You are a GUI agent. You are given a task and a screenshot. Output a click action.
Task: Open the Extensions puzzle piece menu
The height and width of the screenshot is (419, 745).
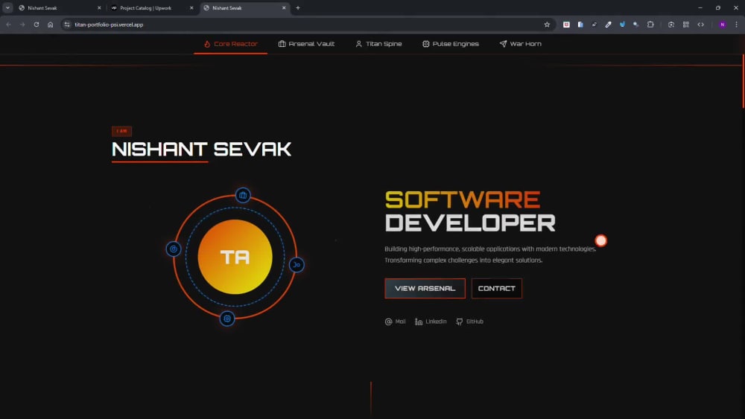pos(650,25)
